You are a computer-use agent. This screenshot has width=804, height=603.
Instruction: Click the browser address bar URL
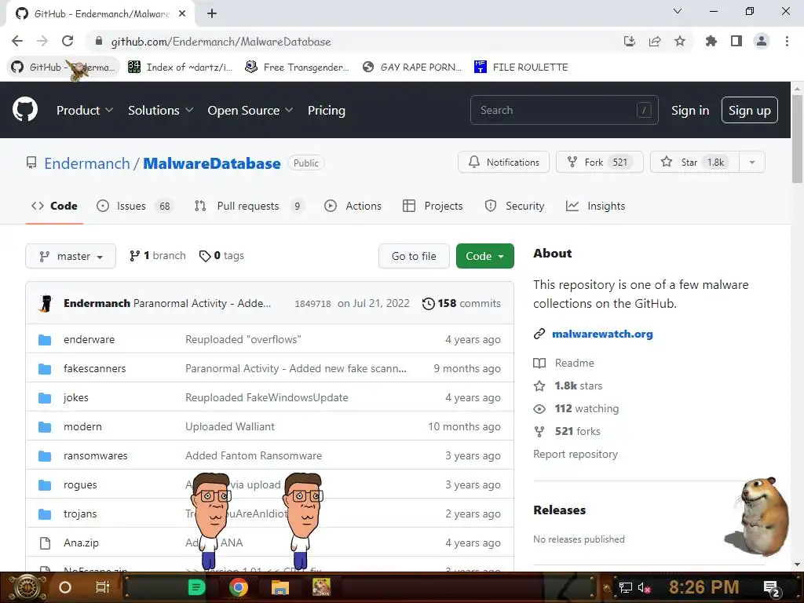[x=221, y=42]
